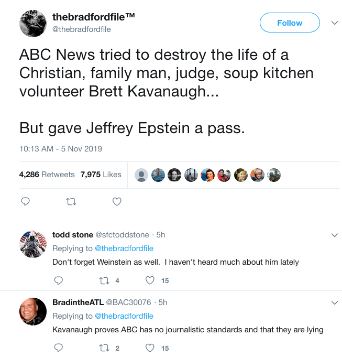This screenshot has width=342, height=358.
Task: Retweet BradintheATL's reply
Action: click(x=104, y=348)
